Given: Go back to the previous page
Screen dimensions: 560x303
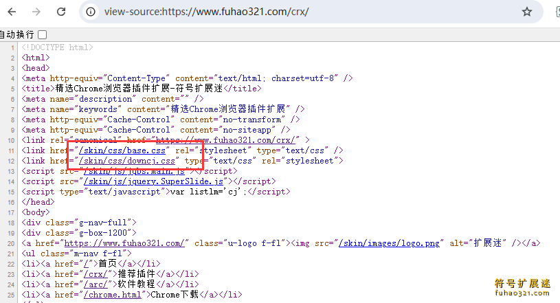Looking at the screenshot, I should [x=12, y=12].
